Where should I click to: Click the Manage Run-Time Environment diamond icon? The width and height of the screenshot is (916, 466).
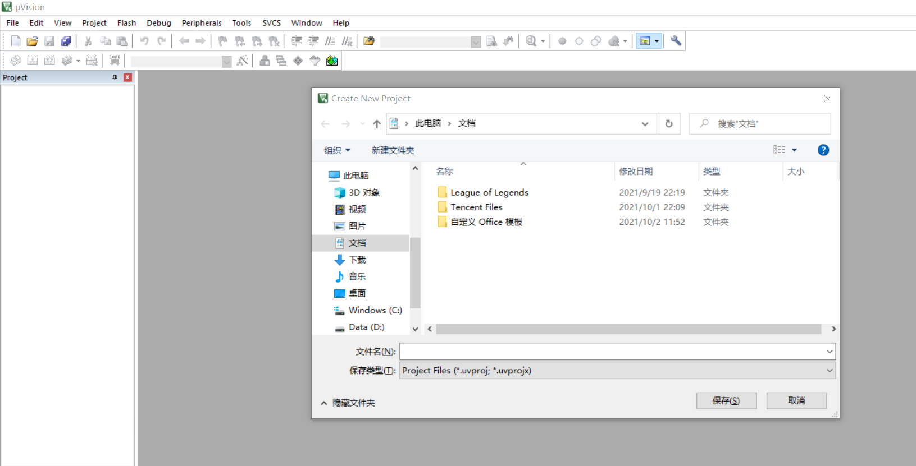(298, 61)
